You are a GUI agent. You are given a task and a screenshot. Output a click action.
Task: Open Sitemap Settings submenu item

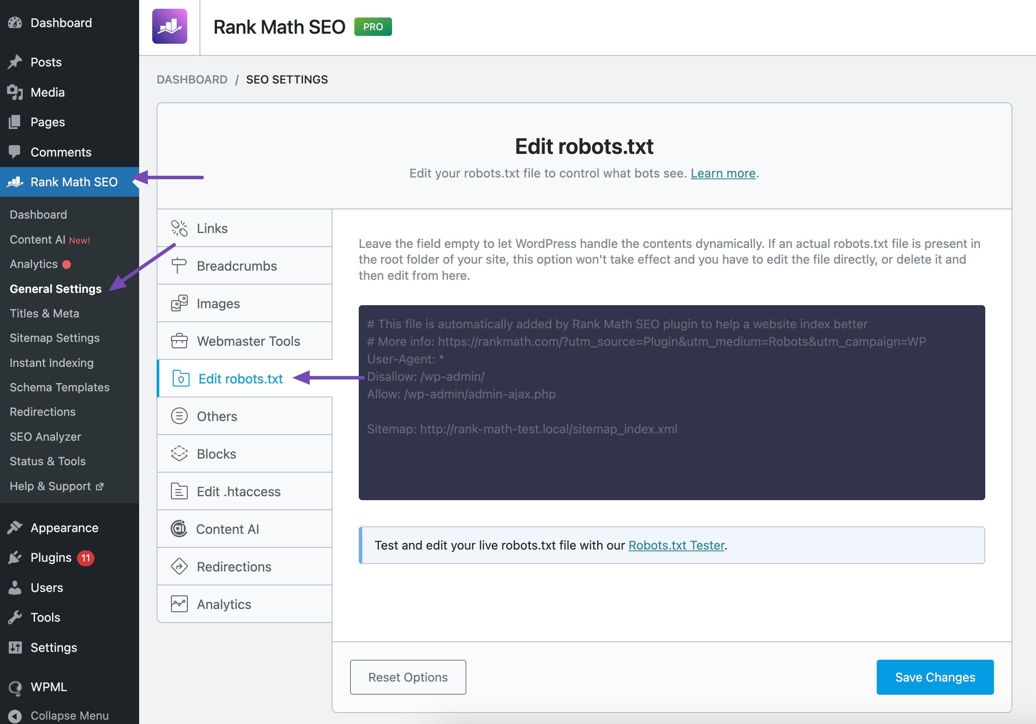coord(55,338)
